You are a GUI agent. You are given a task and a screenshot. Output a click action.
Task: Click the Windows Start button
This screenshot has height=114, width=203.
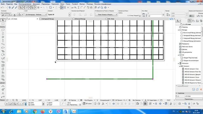[3, 111]
